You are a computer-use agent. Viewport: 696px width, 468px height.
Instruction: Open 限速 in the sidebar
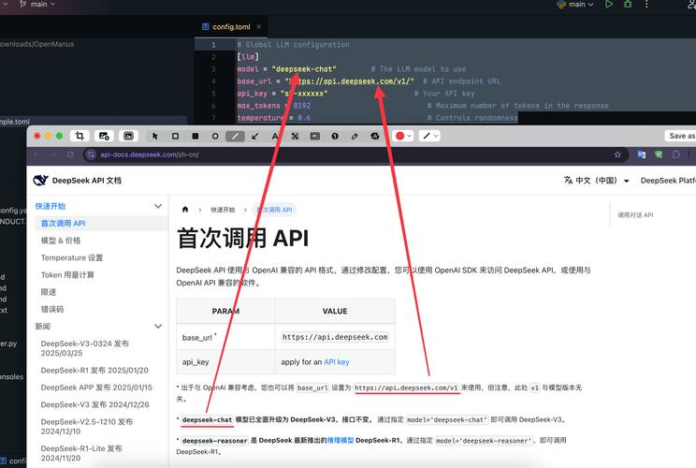[49, 292]
